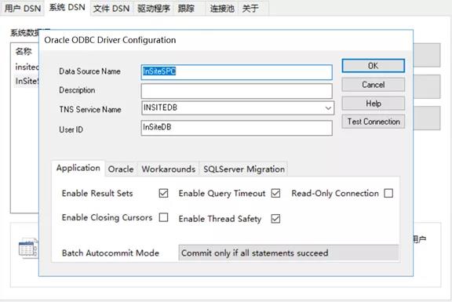Viewport: 452px width, 302px height.
Task: Open the Workarounds tab
Action: pos(169,169)
